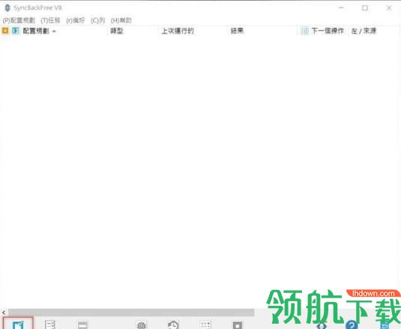
Task: Open the (C)列 columns menu
Action: point(97,20)
